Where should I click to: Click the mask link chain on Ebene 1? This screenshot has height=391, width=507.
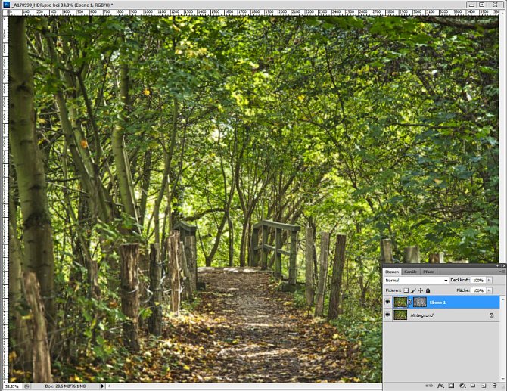(410, 303)
